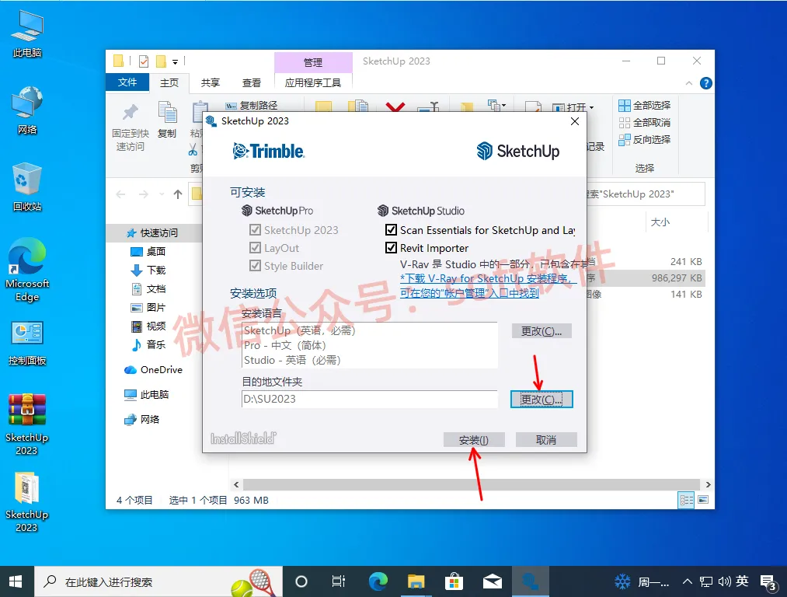Open the account management portal link
The image size is (787, 597).
click(469, 293)
